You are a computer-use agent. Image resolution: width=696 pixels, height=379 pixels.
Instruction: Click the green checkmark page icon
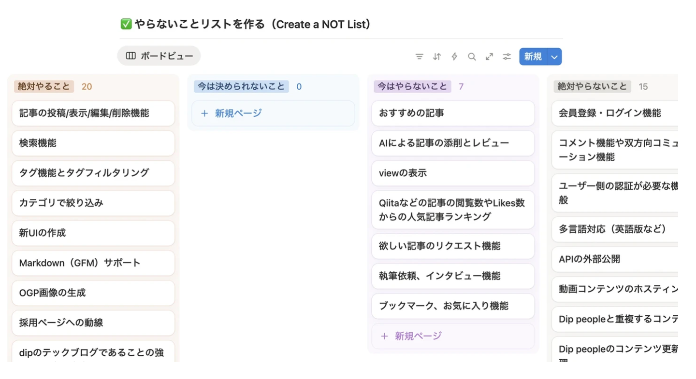[x=126, y=24]
